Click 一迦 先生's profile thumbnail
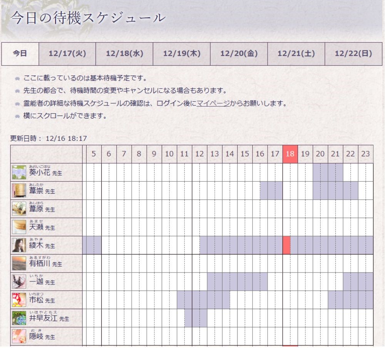 click(x=19, y=281)
